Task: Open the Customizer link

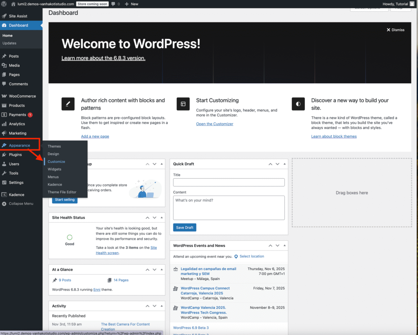Action: point(215,124)
